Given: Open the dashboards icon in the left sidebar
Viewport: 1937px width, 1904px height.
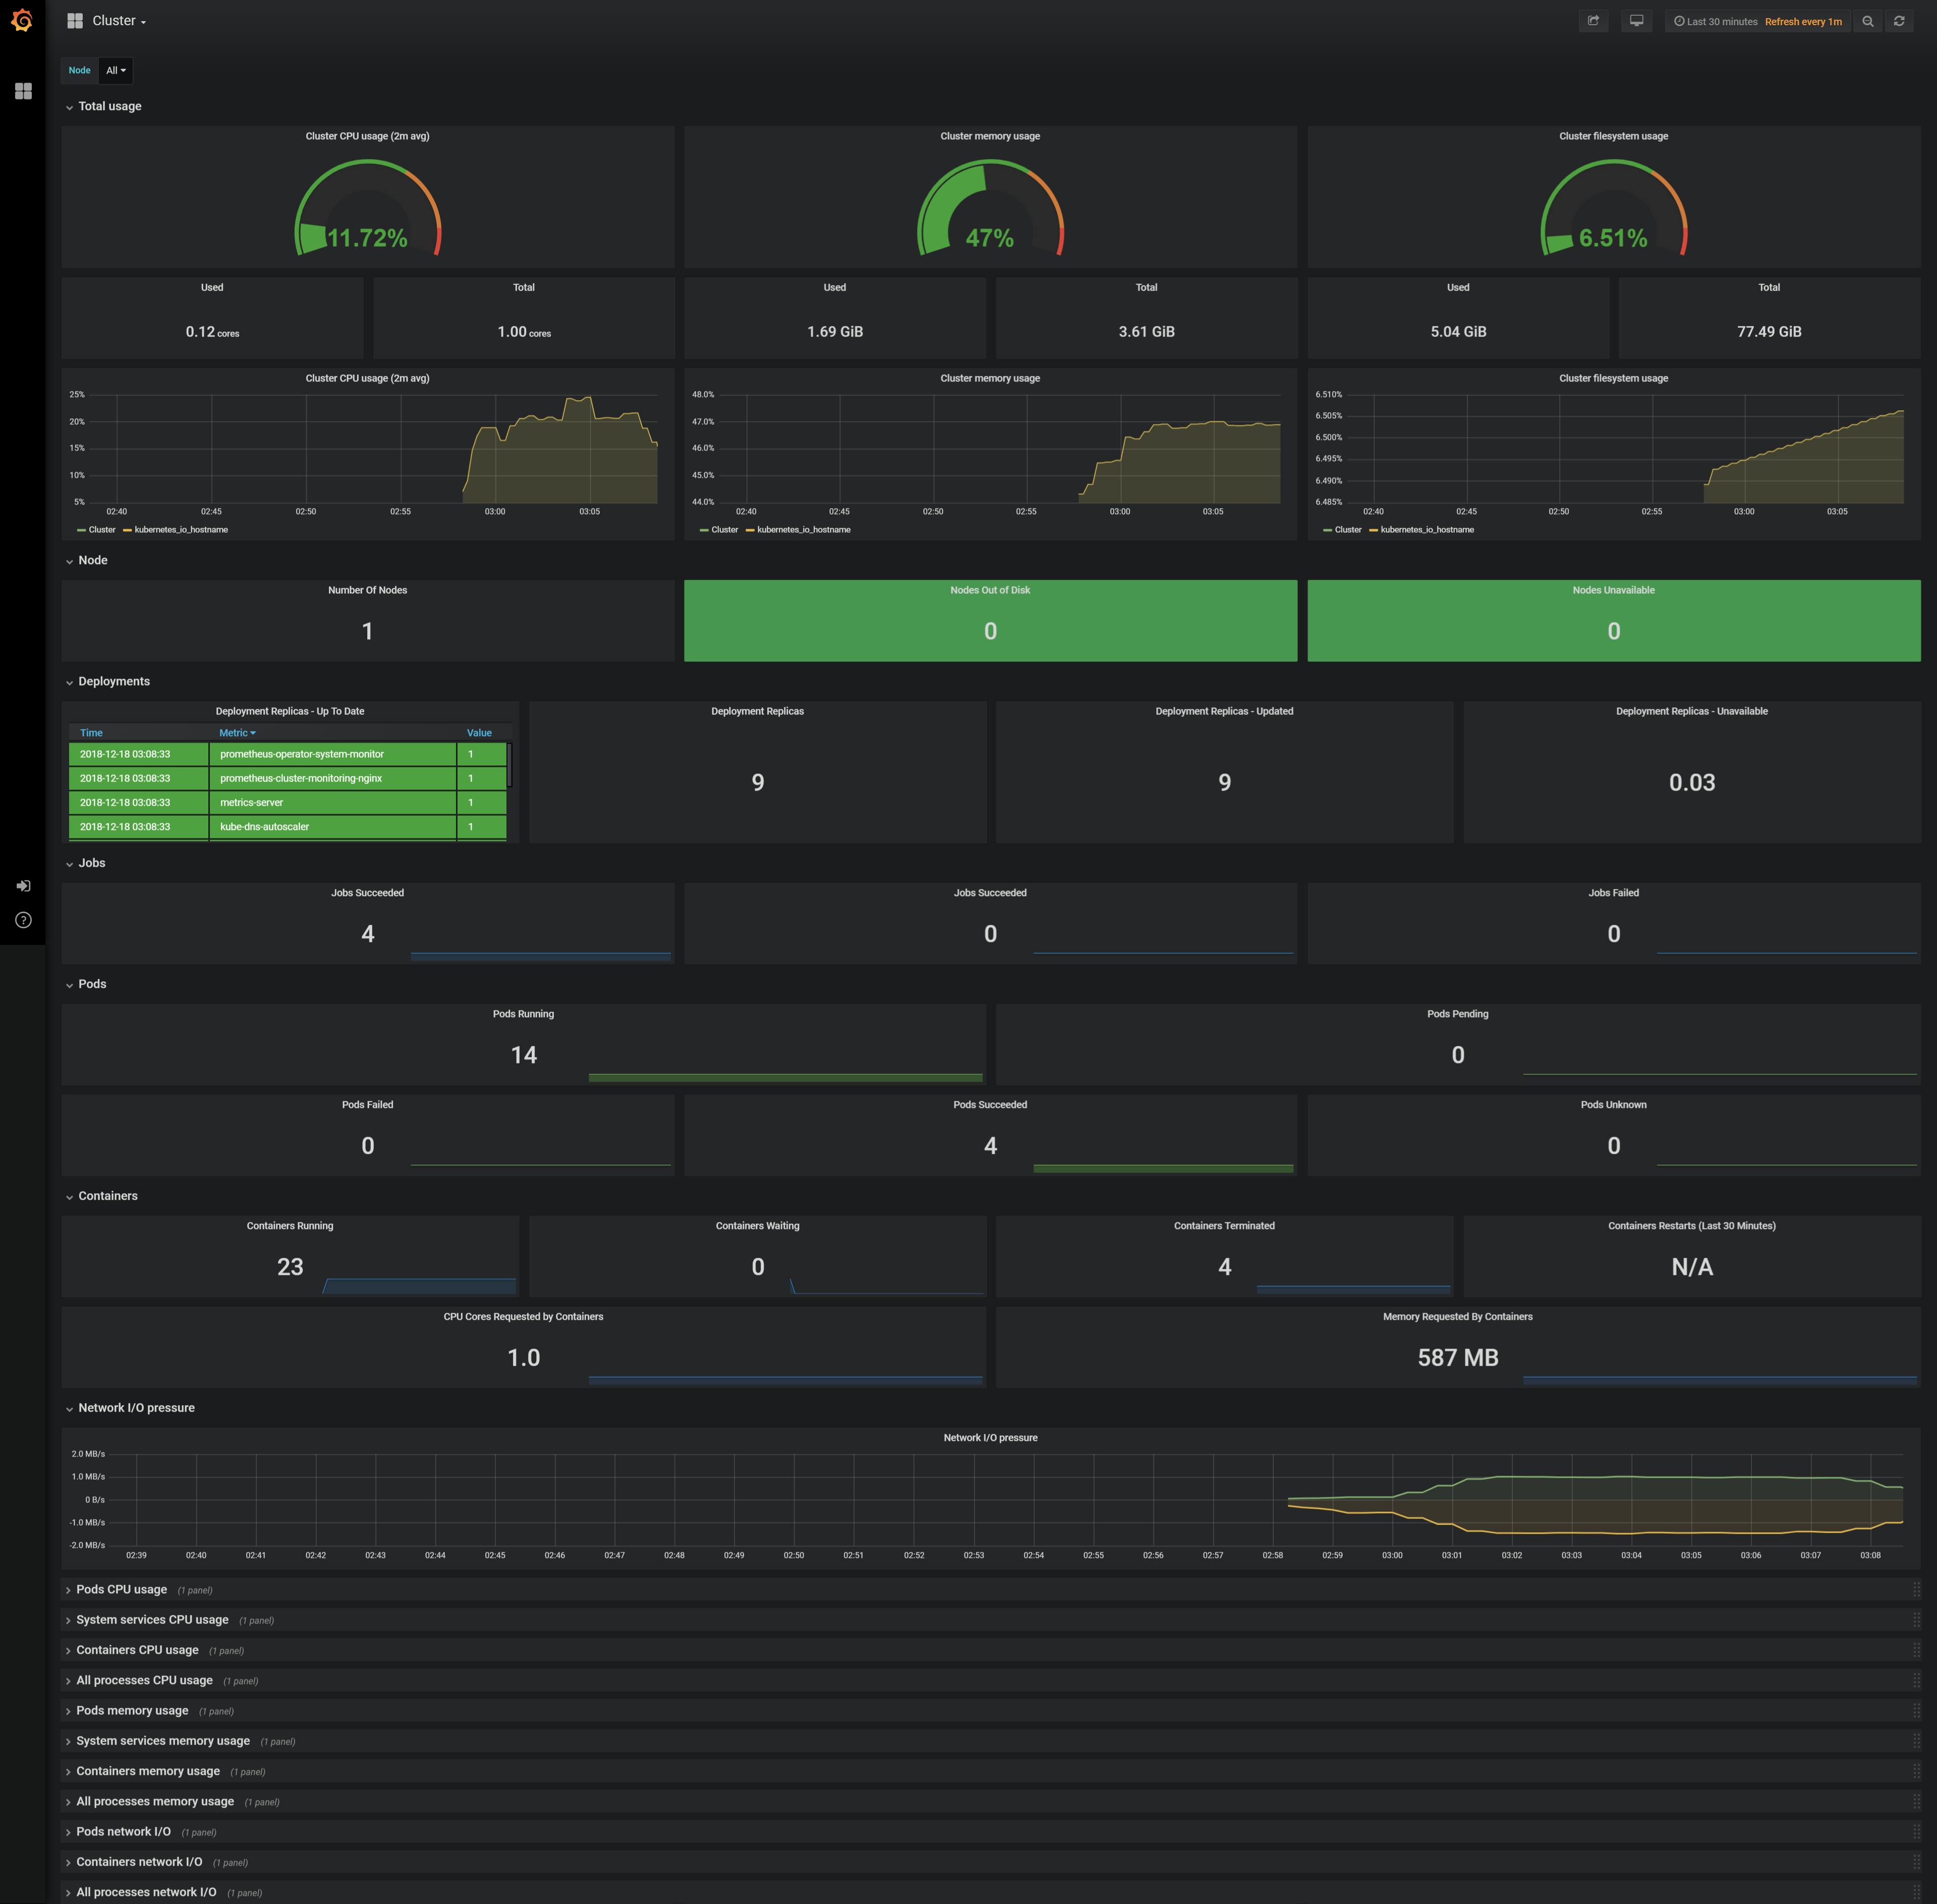Looking at the screenshot, I should 22,91.
